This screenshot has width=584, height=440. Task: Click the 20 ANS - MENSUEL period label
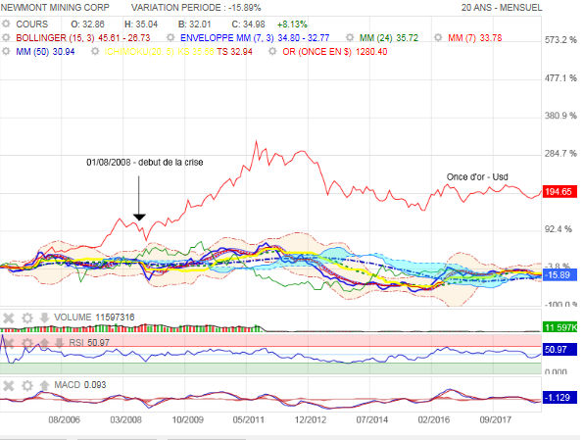(502, 8)
